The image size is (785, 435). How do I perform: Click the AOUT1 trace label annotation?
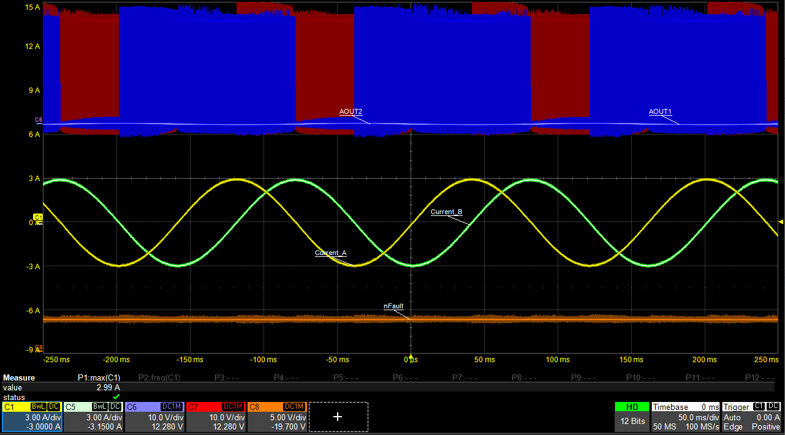(660, 111)
